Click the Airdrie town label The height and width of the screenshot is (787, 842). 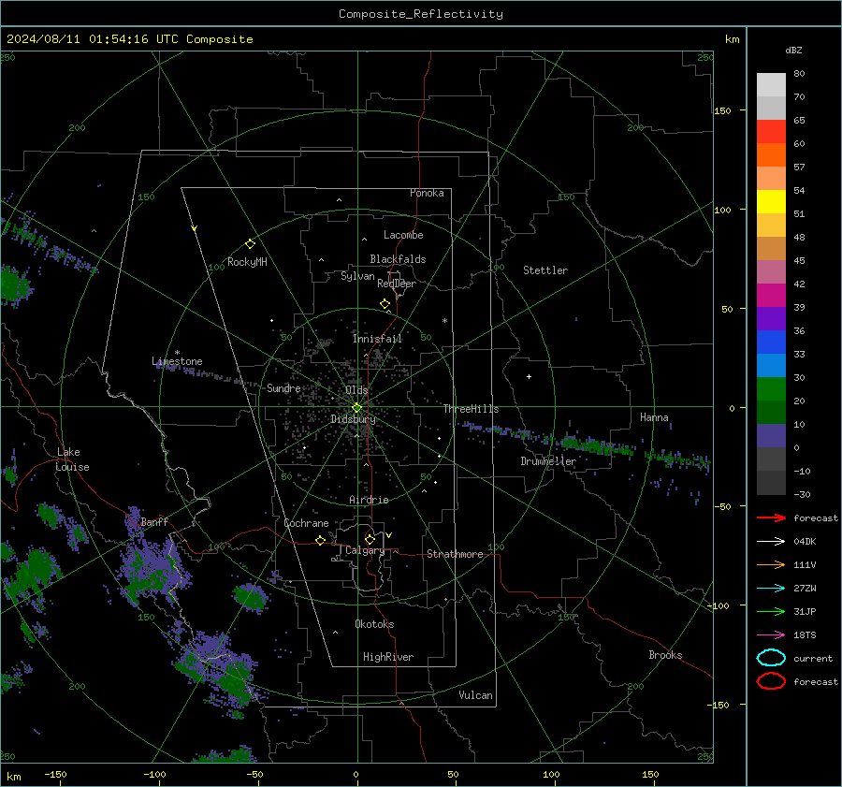pos(369,500)
